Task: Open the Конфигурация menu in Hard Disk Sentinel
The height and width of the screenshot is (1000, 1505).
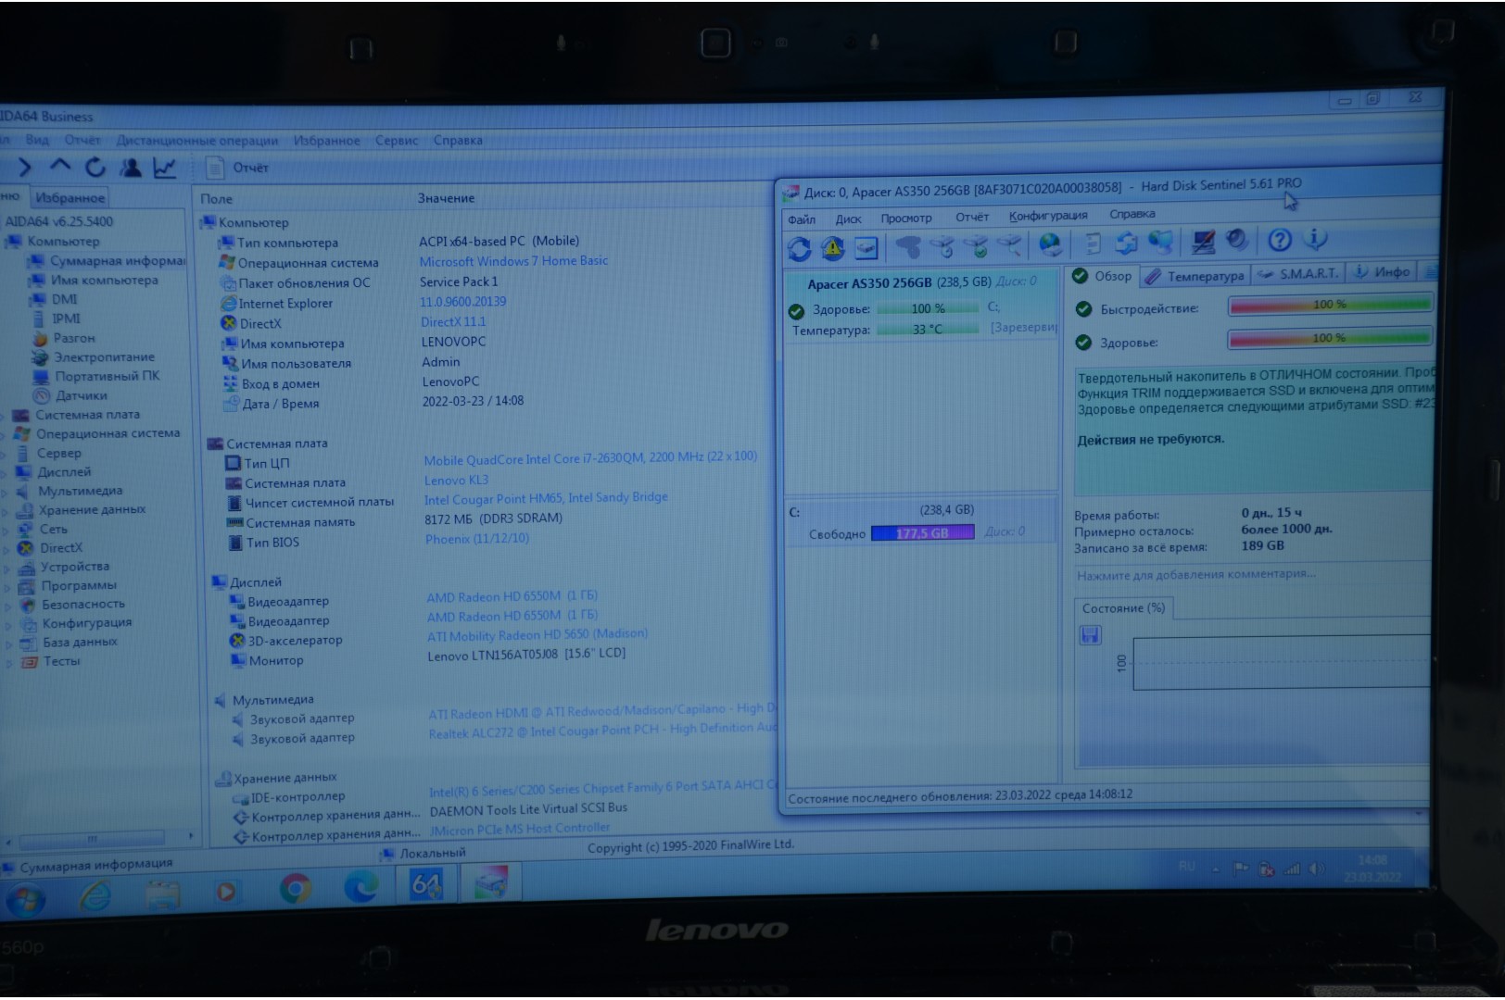Action: tap(1048, 216)
